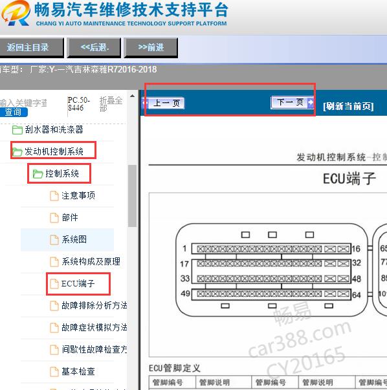The image size is (387, 390).
Task: Open 故障症状模拟方法 document
Action: pos(94,327)
